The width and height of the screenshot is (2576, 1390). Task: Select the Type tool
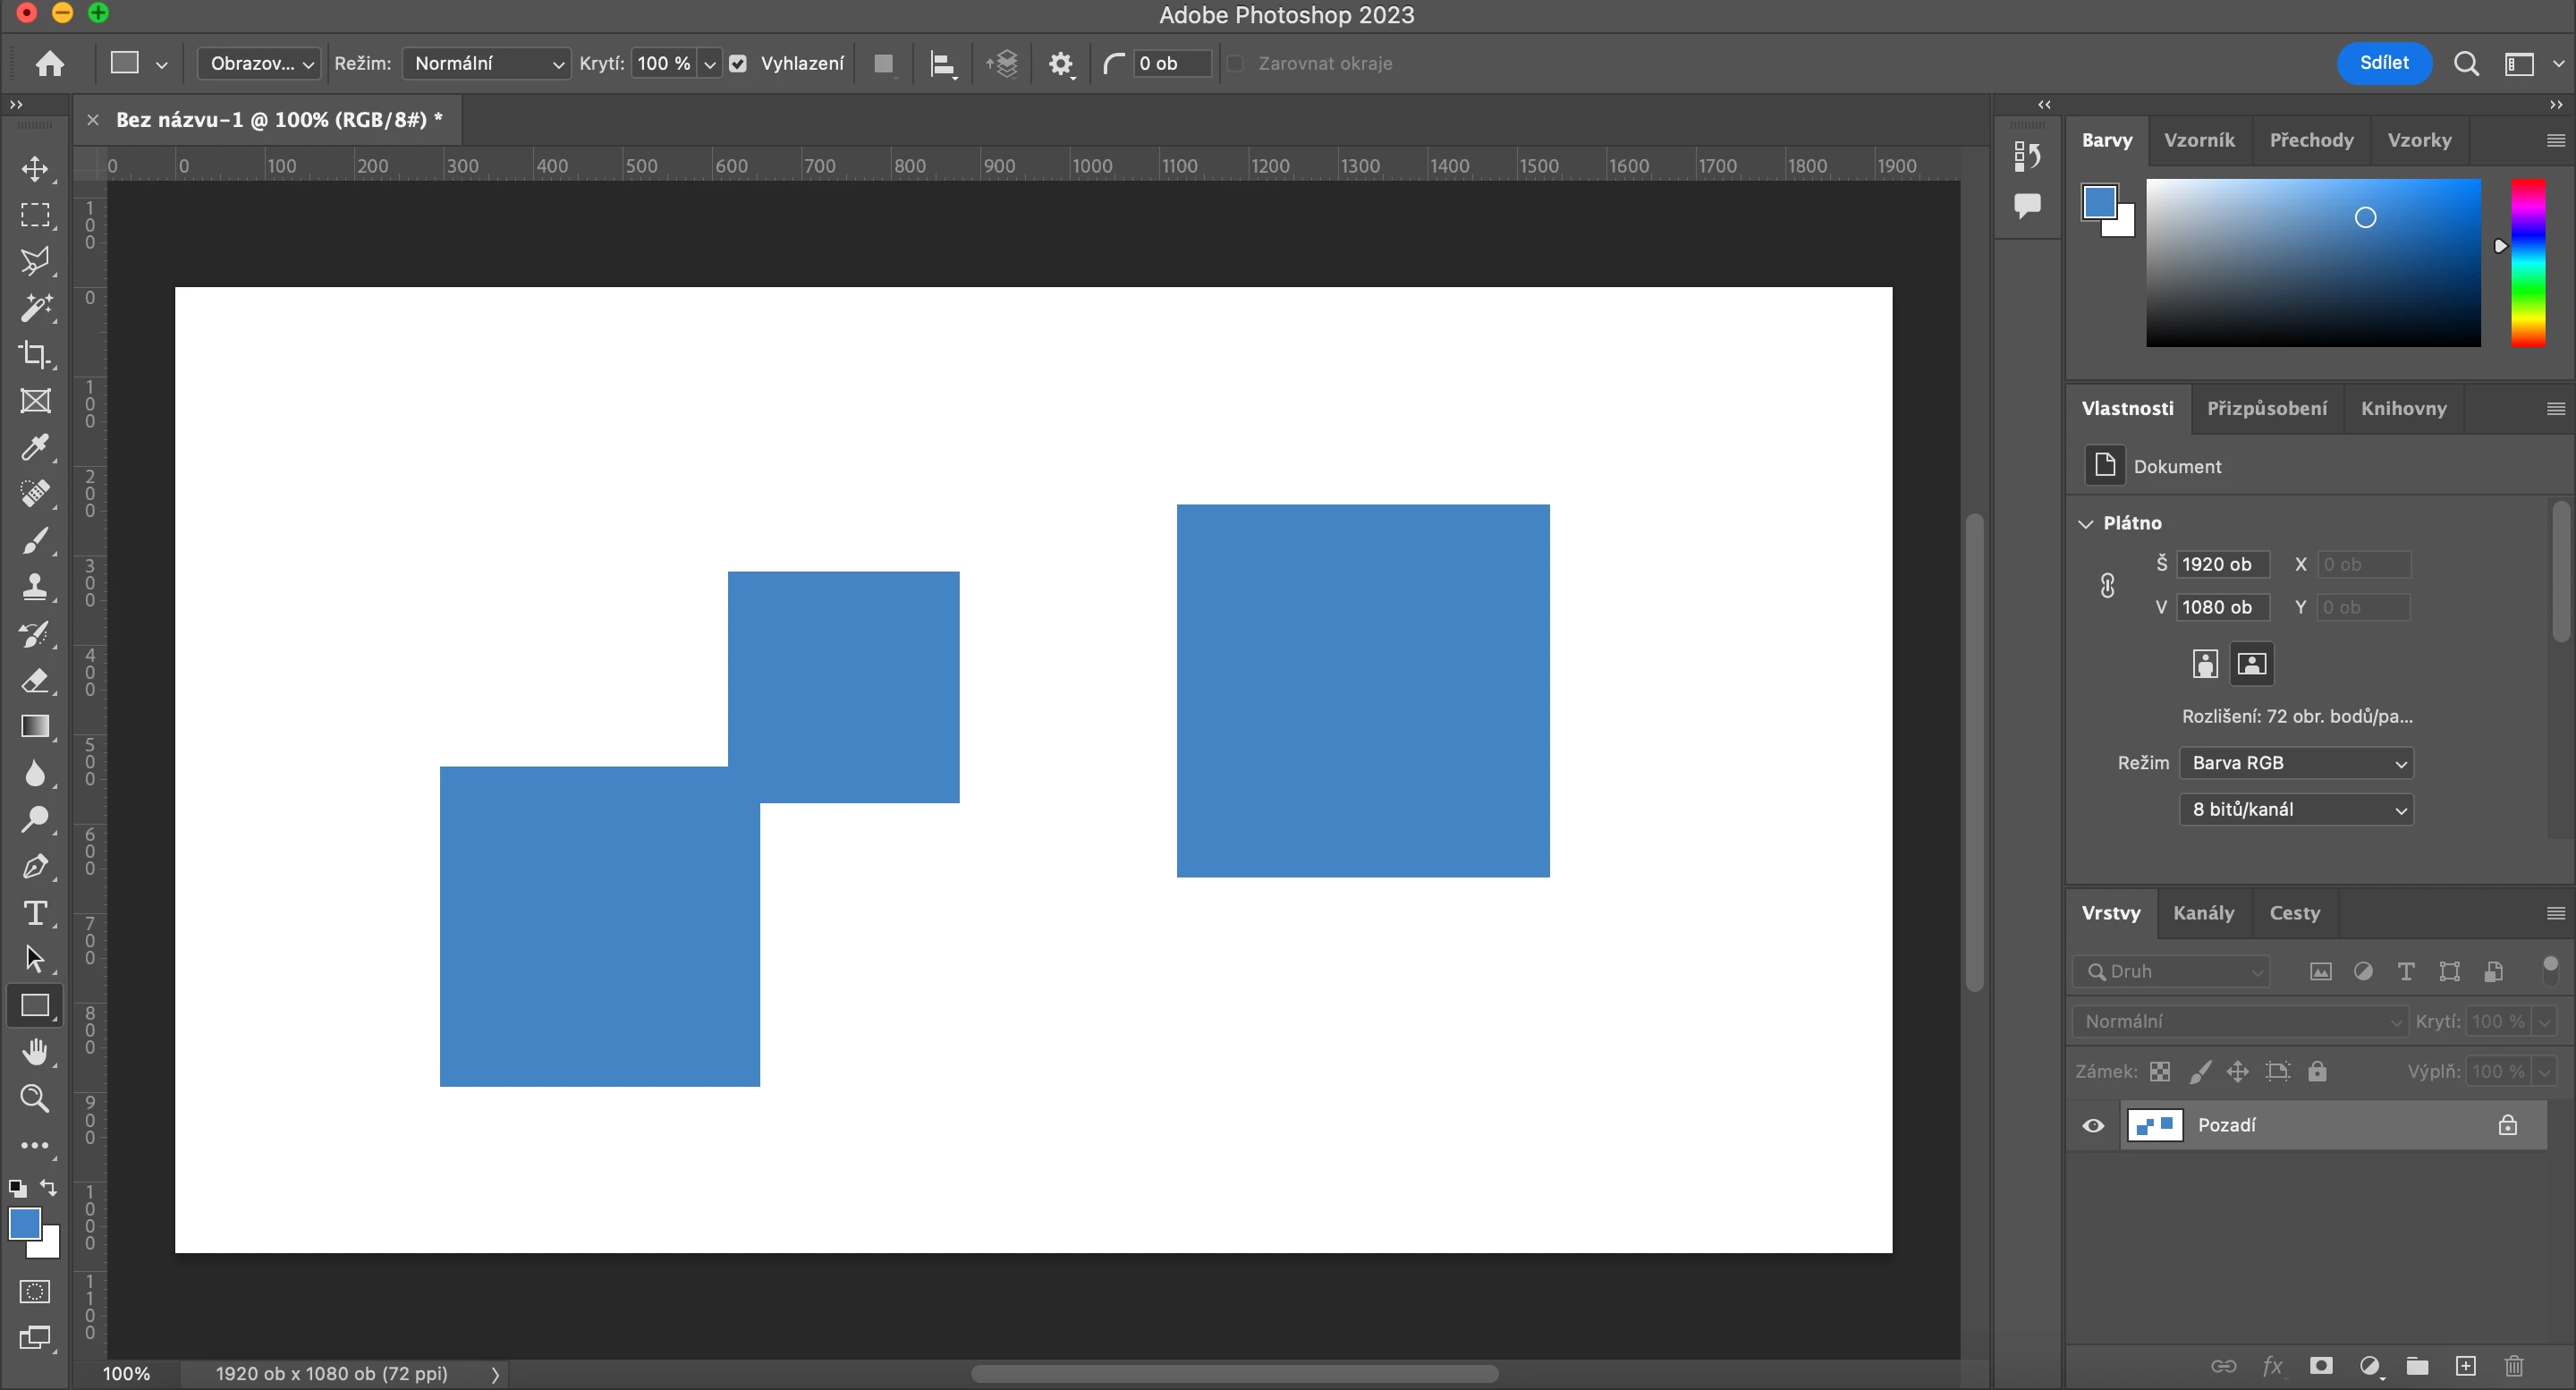tap(35, 913)
